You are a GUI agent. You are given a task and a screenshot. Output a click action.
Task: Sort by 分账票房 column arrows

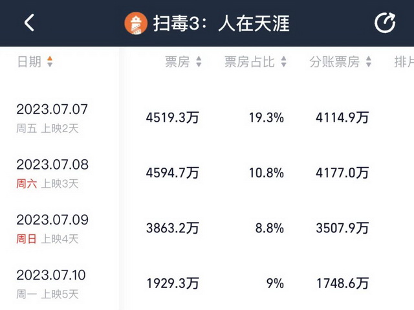pos(369,62)
